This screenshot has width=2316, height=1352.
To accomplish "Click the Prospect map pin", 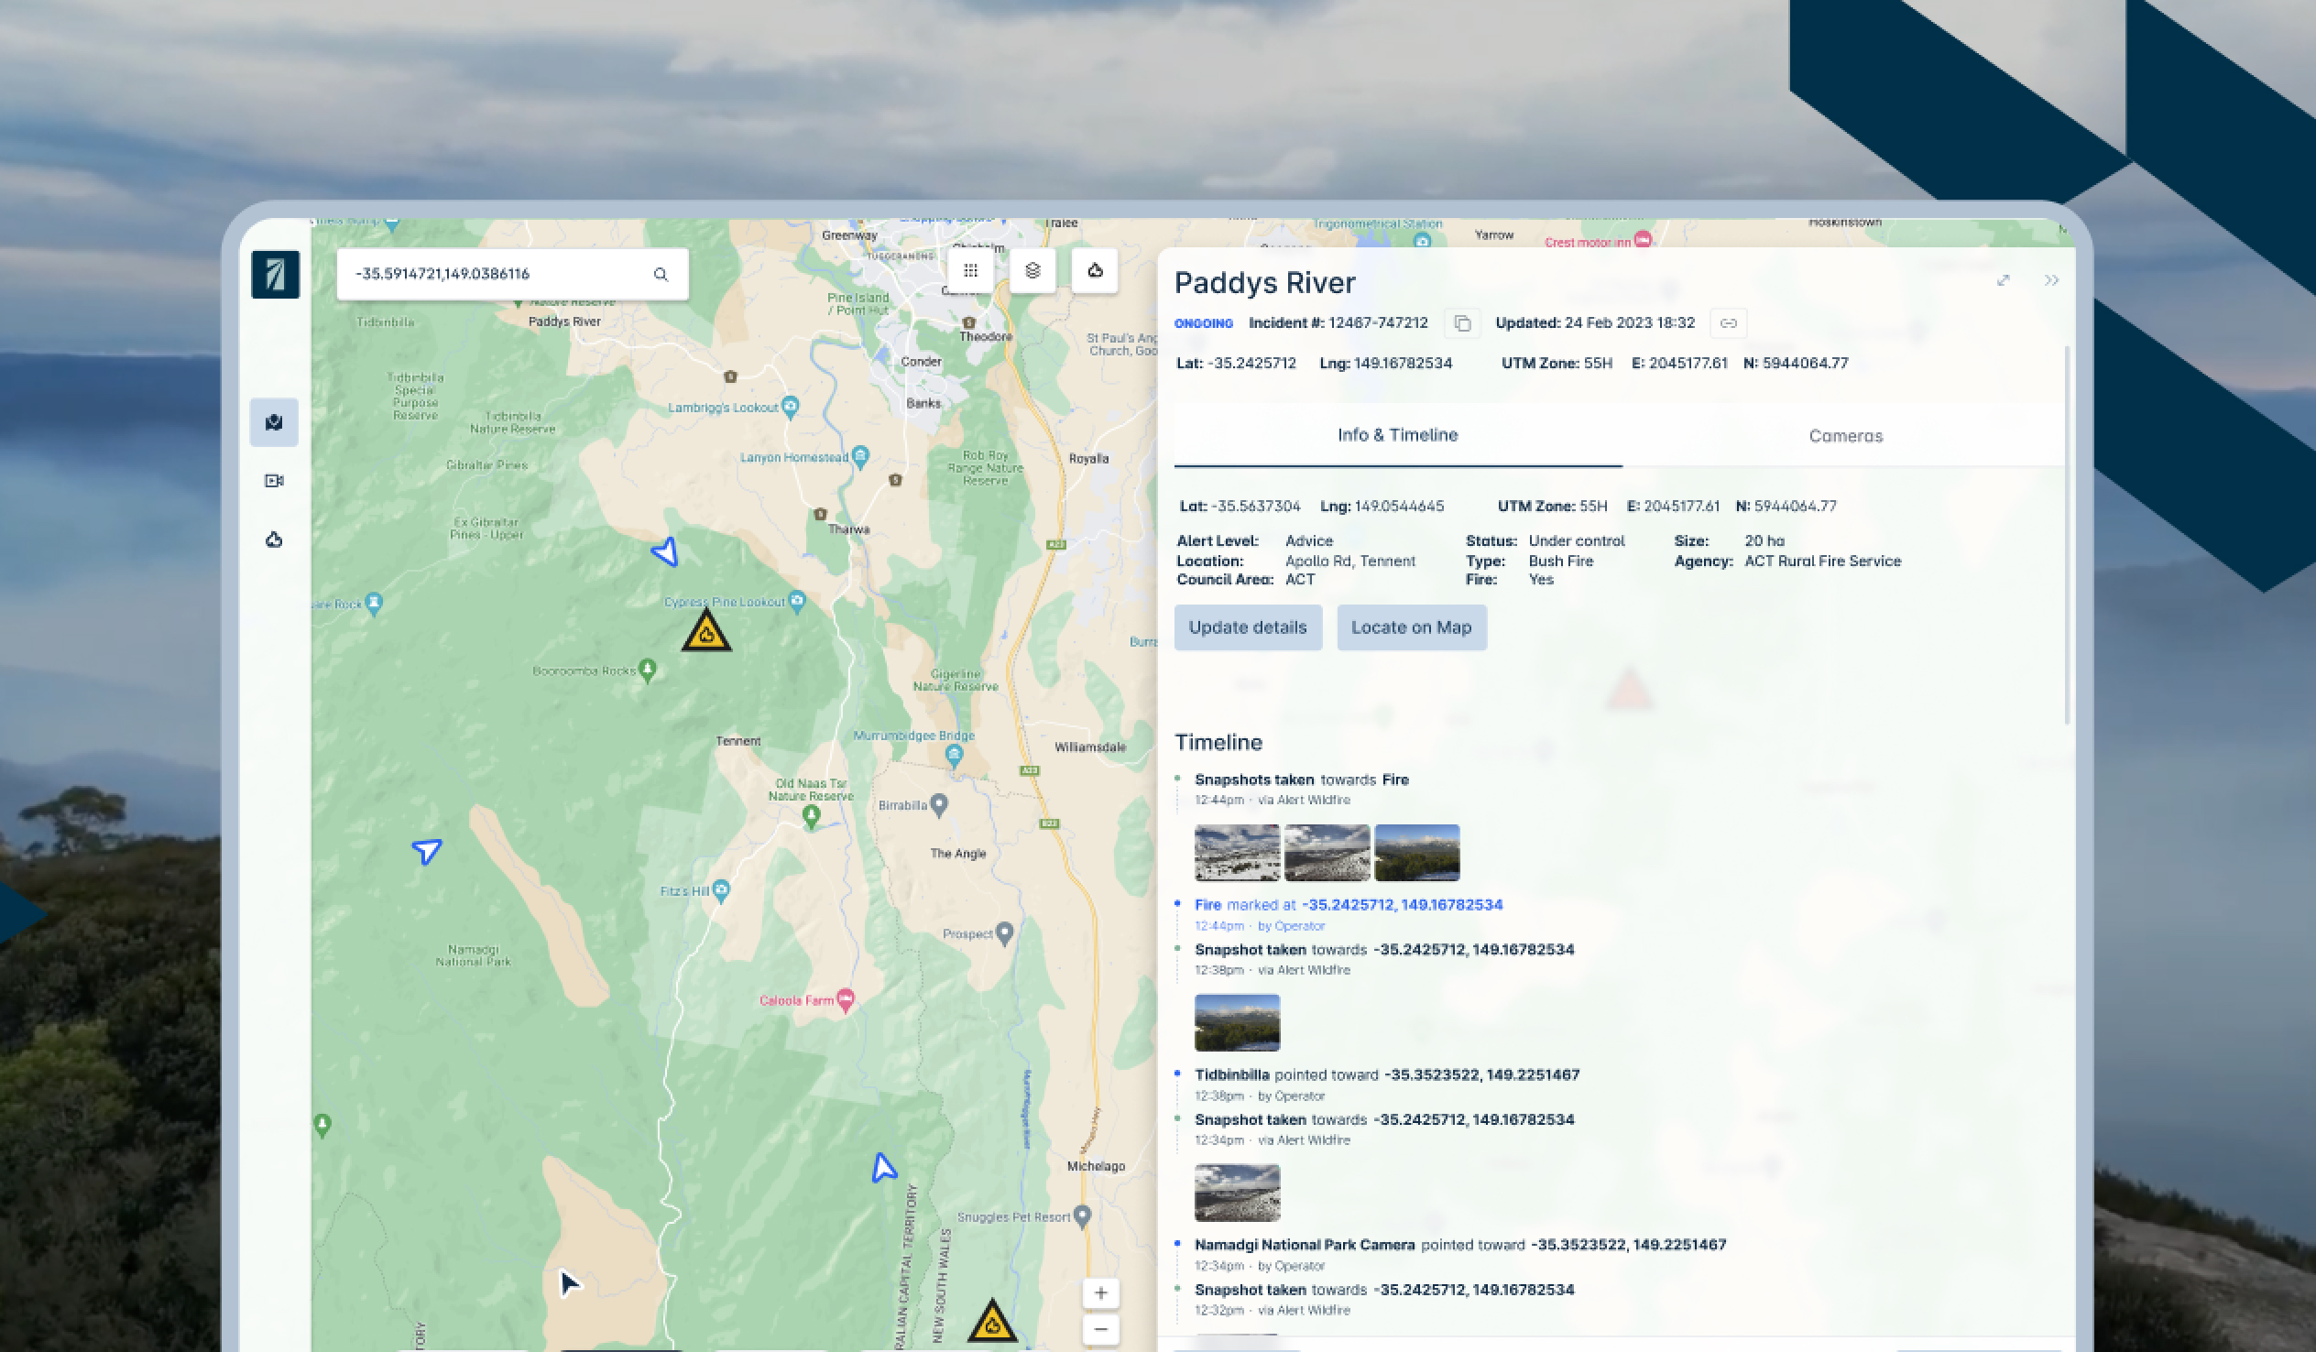I will (x=1004, y=933).
